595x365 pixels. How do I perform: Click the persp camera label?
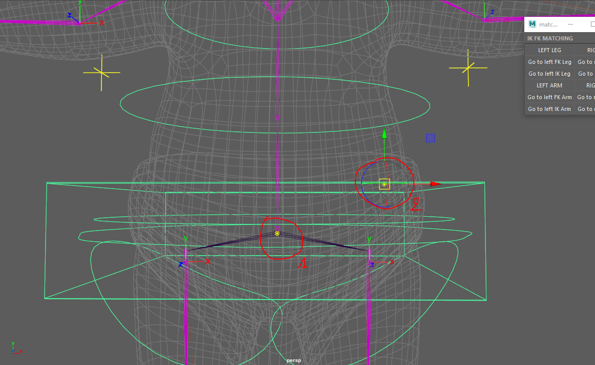click(x=294, y=360)
